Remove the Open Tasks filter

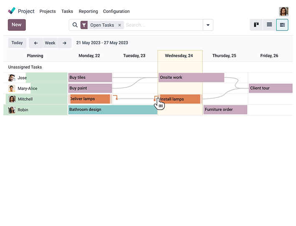tap(119, 25)
